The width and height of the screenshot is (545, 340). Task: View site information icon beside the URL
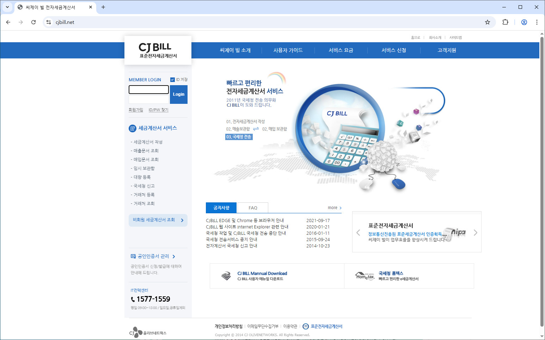pyautogui.click(x=49, y=22)
